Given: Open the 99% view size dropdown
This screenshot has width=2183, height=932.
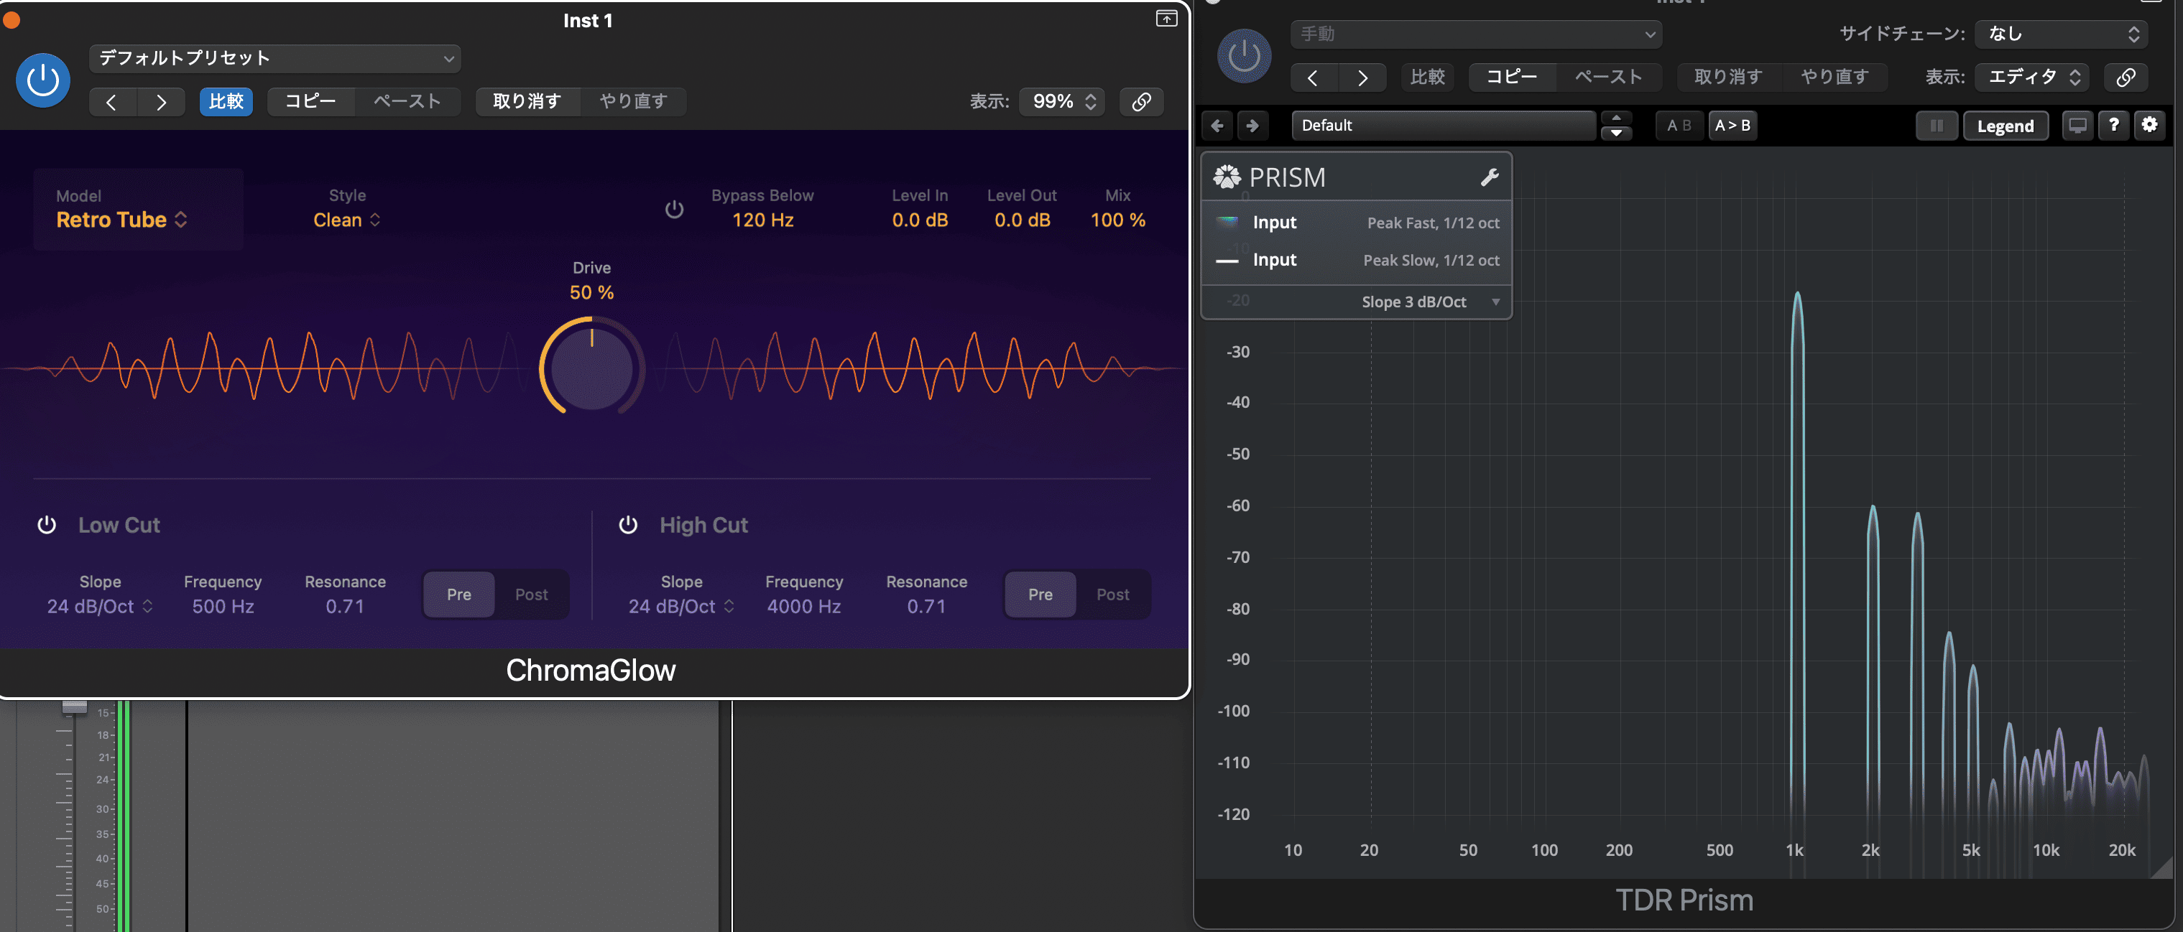Looking at the screenshot, I should pos(1062,101).
